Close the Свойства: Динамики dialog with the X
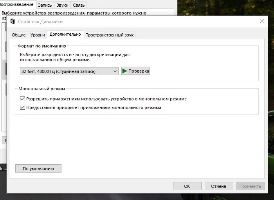Image resolution: width=274 pixels, height=200 pixels. click(x=262, y=21)
